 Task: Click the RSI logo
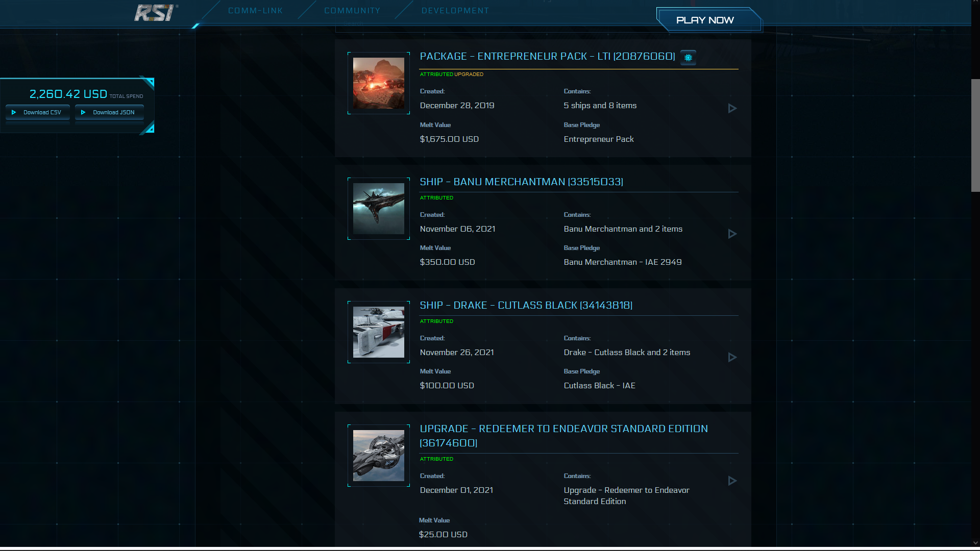coord(155,13)
